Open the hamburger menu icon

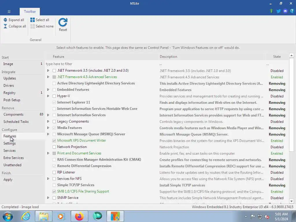point(9,12)
